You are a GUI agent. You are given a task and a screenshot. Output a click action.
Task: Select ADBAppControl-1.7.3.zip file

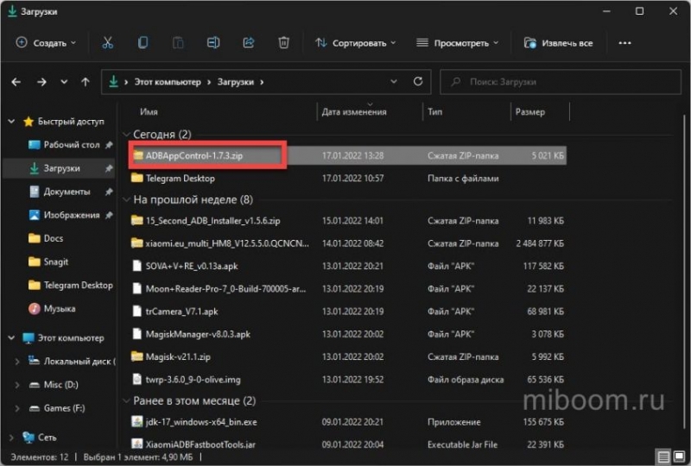348,155
